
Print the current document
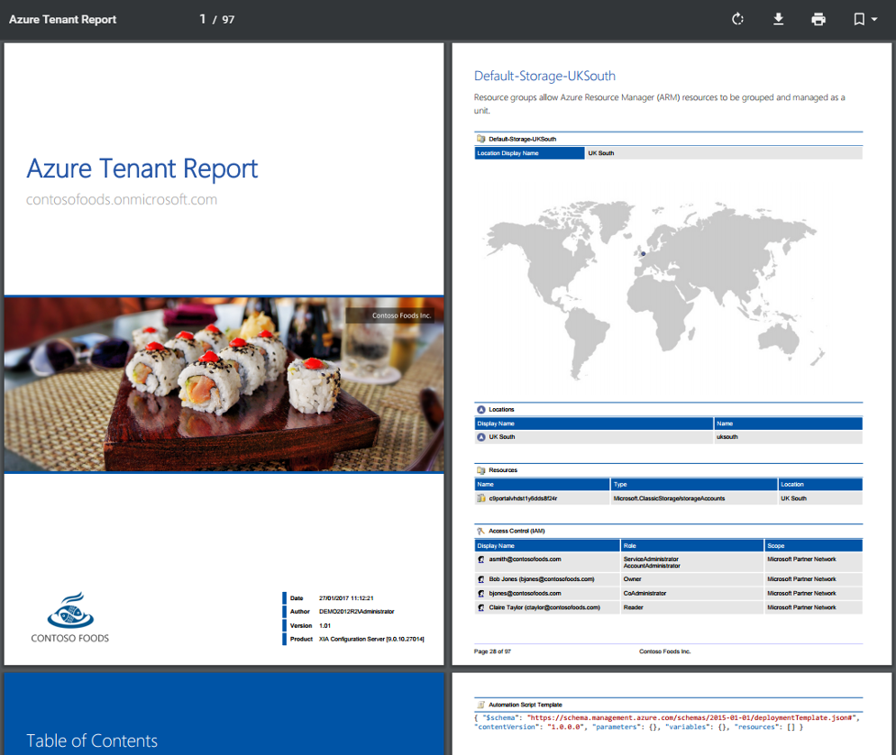point(818,18)
